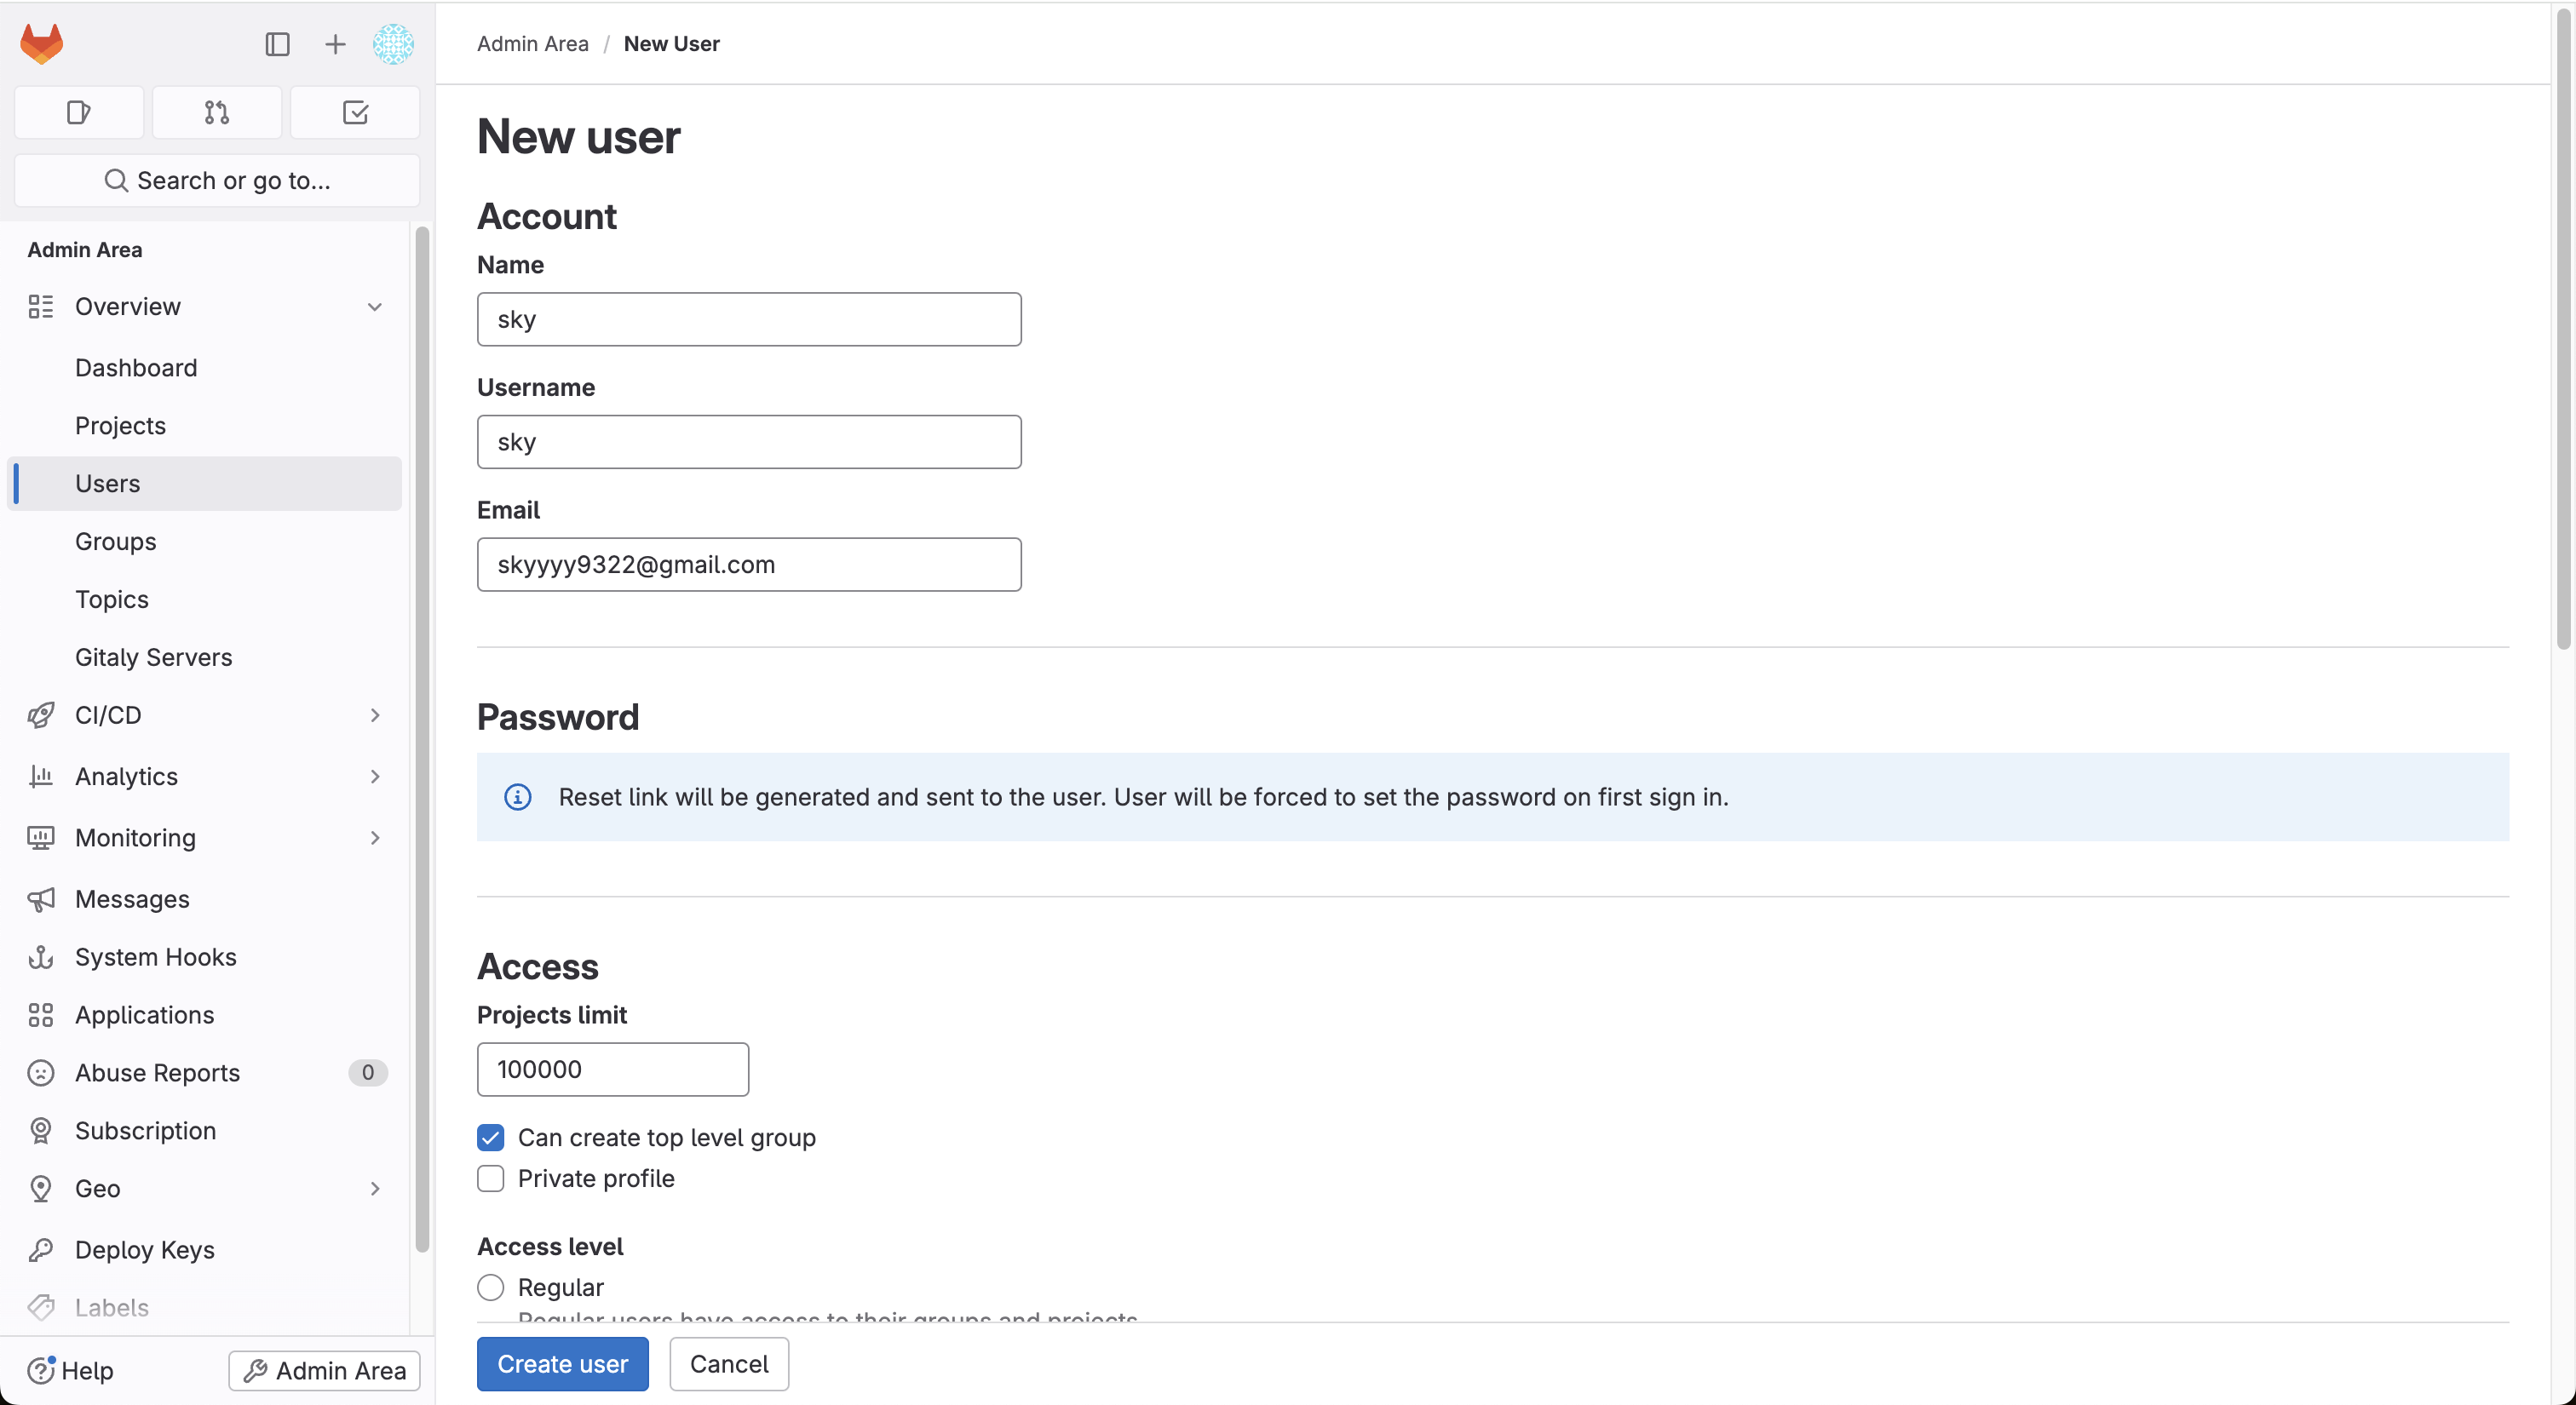2576x1405 pixels.
Task: Open the issues shortcut icon
Action: [x=79, y=112]
